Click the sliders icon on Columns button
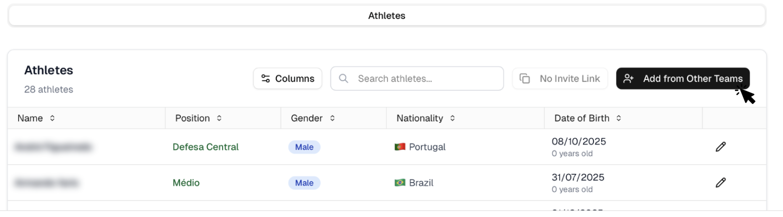Viewport: 783px width, 217px height. pyautogui.click(x=266, y=78)
